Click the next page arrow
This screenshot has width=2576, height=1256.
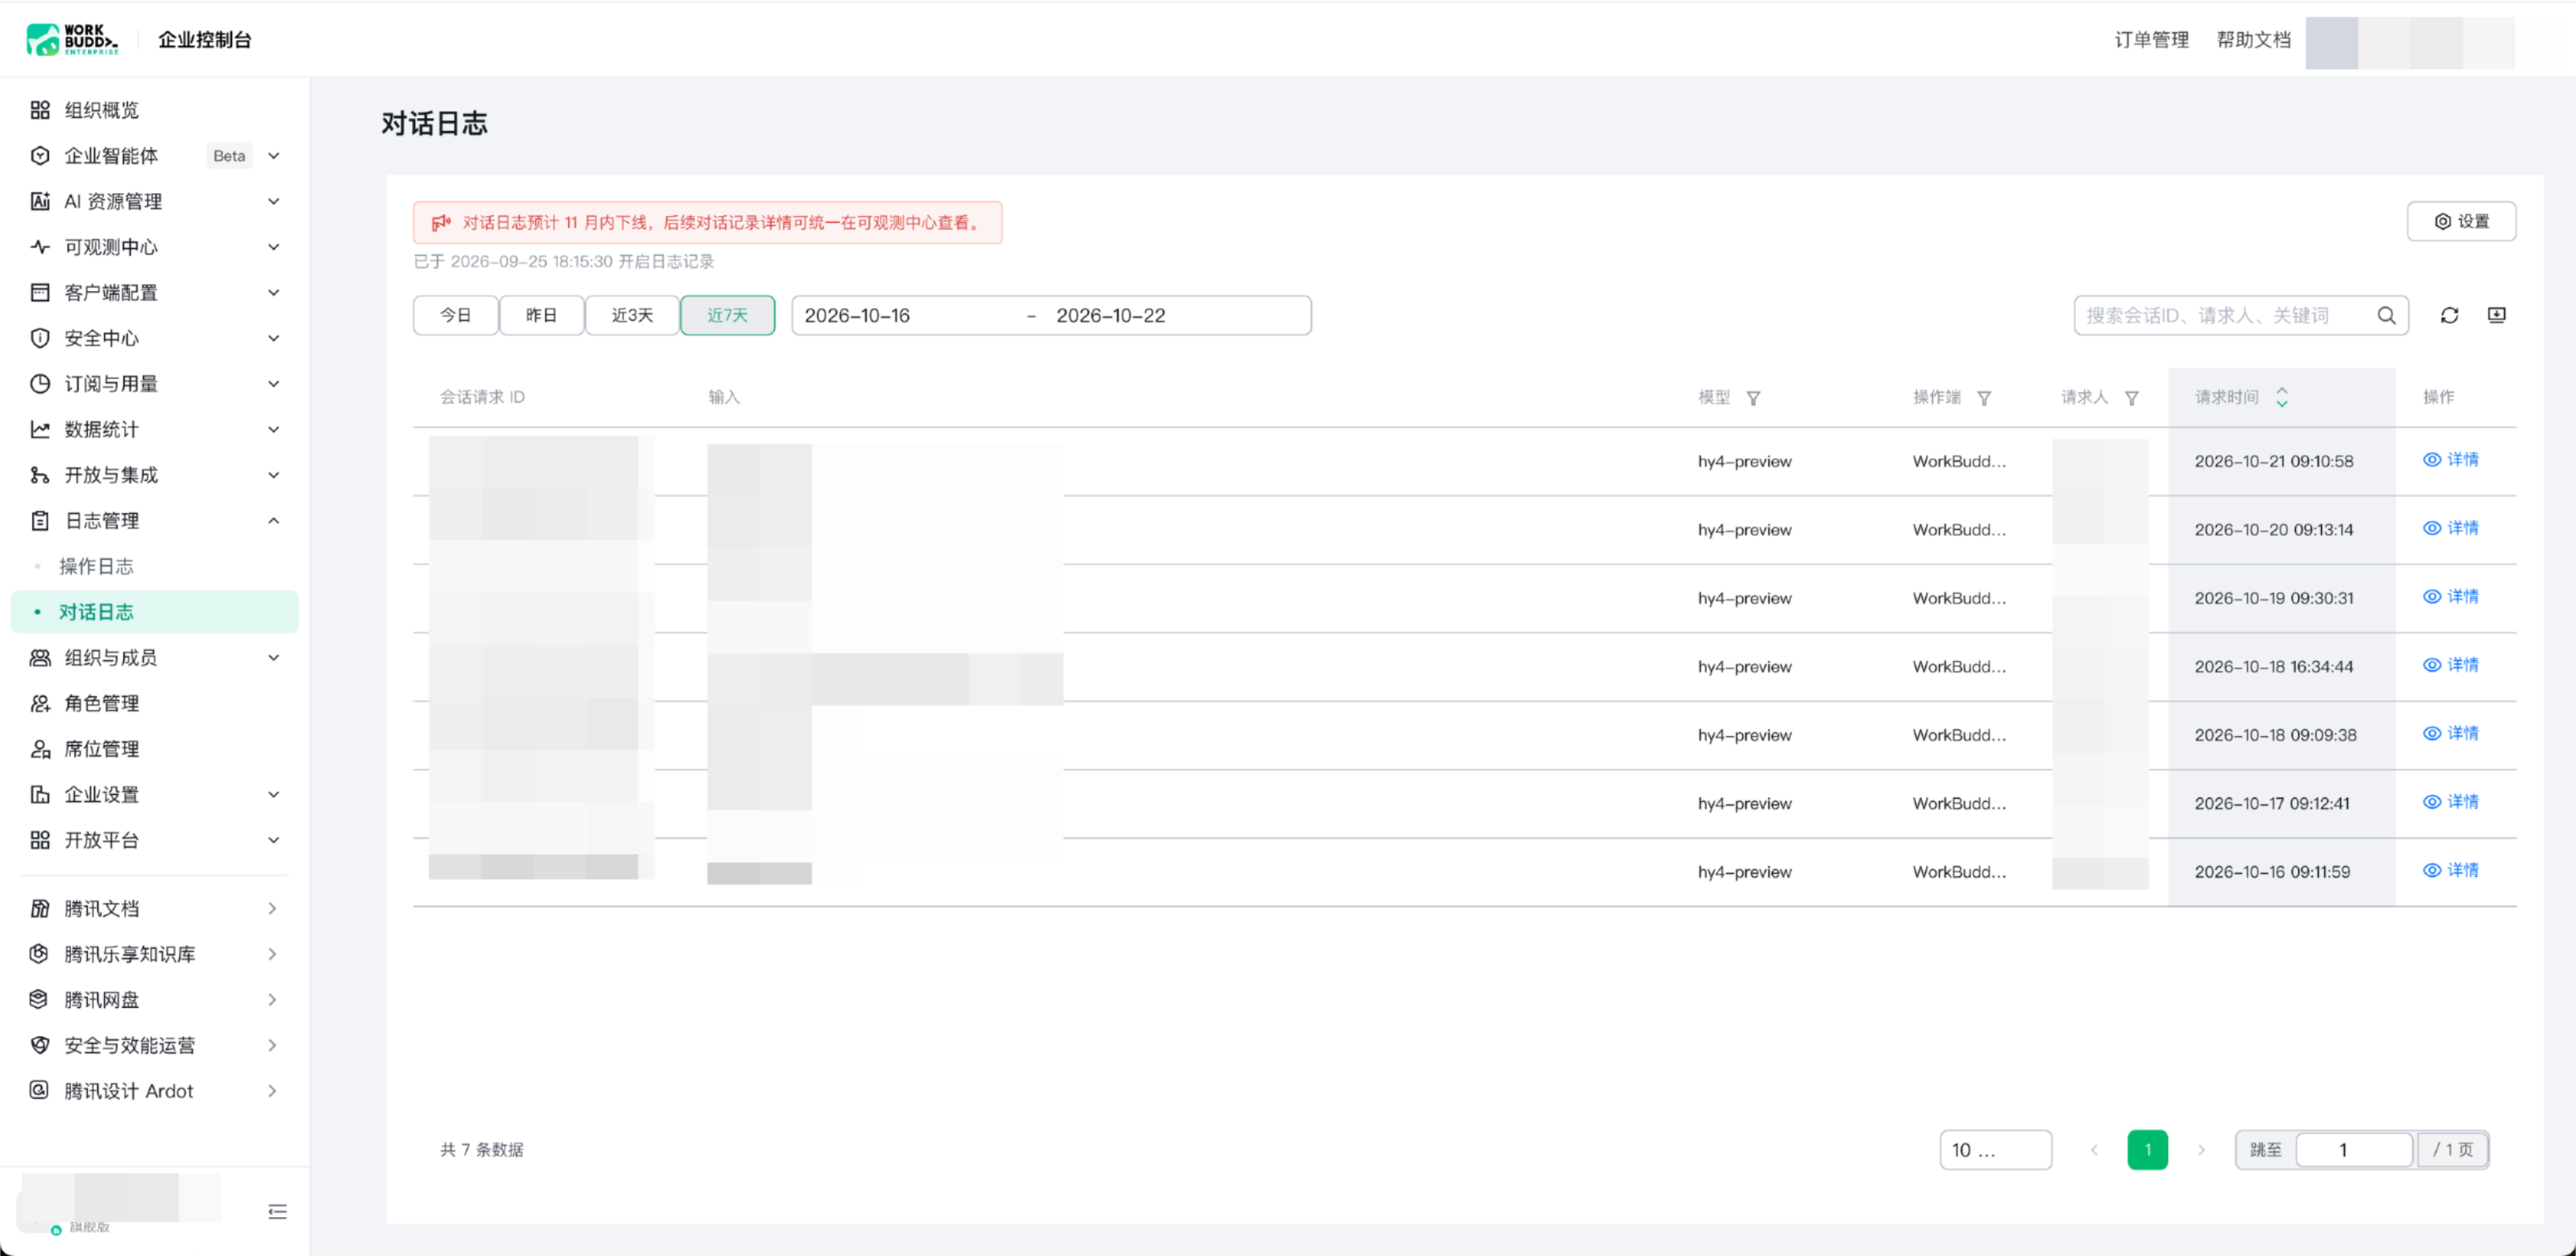[x=2201, y=1150]
